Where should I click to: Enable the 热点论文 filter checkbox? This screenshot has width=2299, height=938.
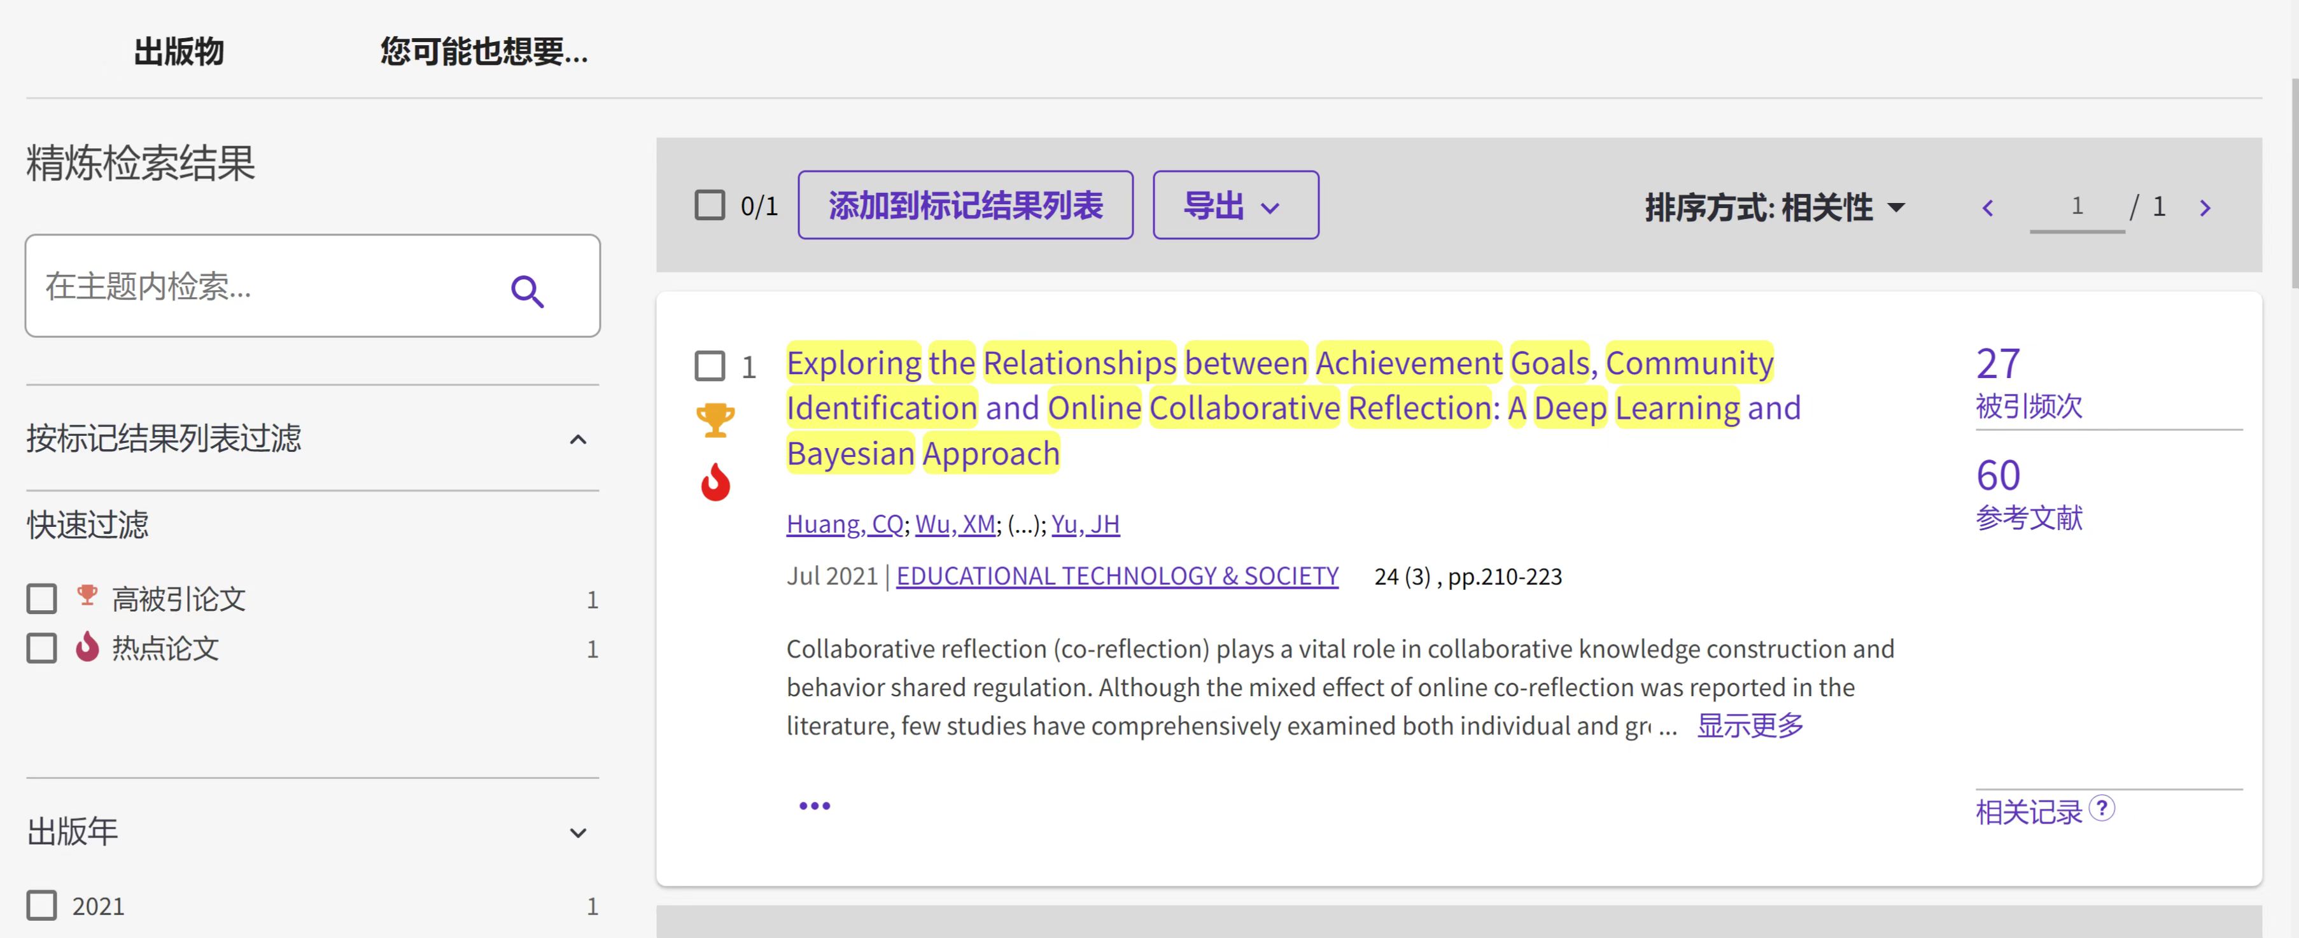point(41,648)
